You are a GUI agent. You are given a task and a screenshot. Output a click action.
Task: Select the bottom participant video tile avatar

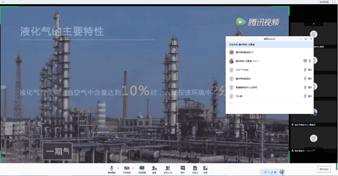314,138
